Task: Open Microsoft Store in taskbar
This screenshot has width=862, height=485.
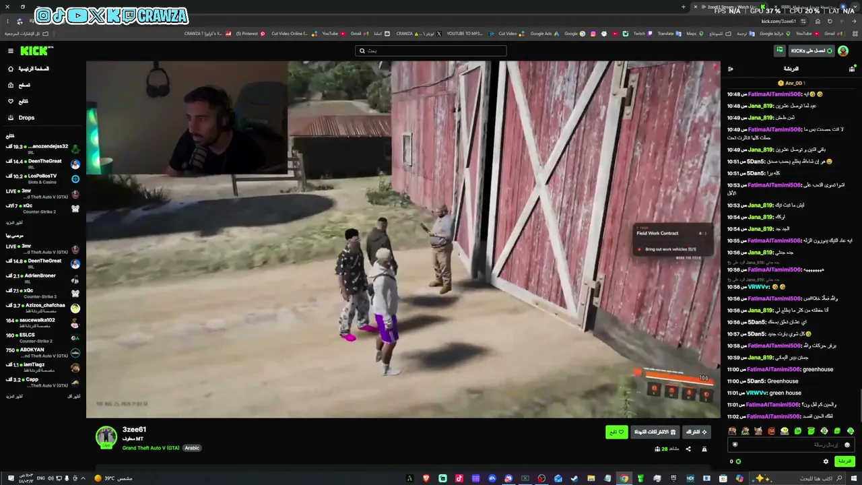Action: tap(723, 478)
